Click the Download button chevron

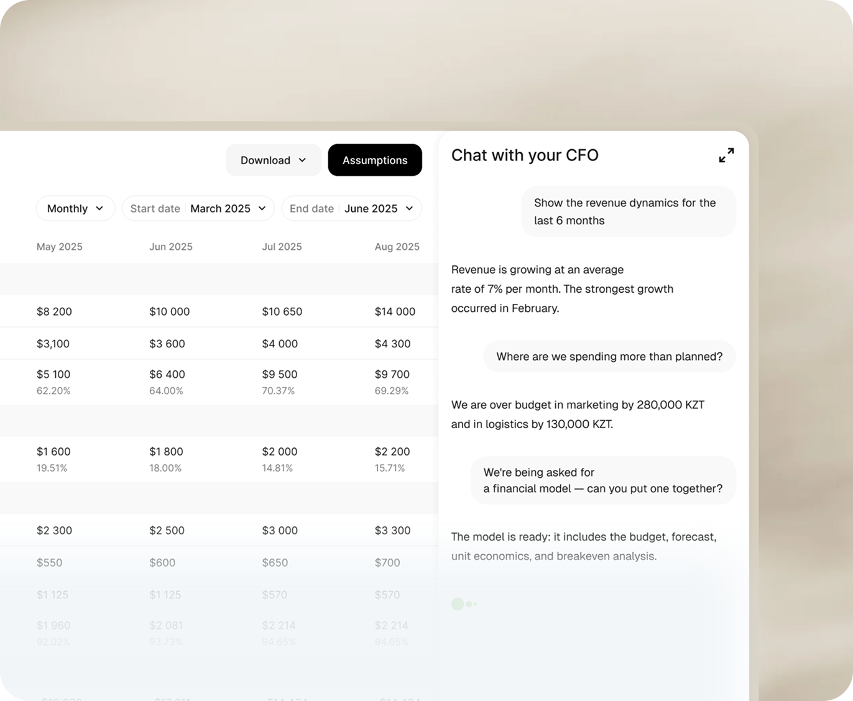tap(303, 160)
